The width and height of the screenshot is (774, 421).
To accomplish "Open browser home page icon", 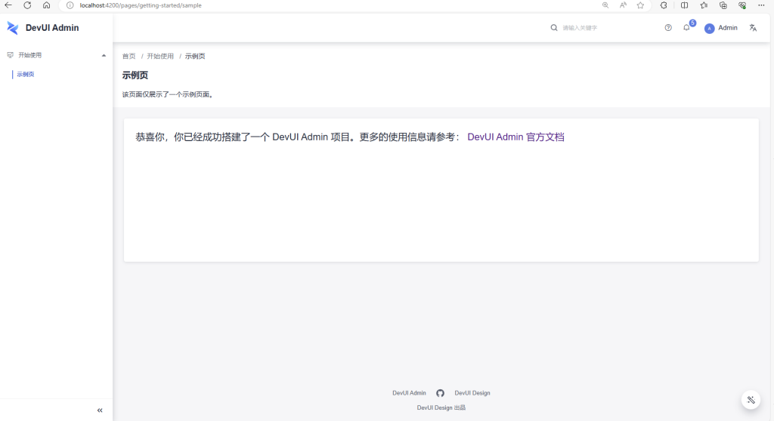I will (x=46, y=5).
